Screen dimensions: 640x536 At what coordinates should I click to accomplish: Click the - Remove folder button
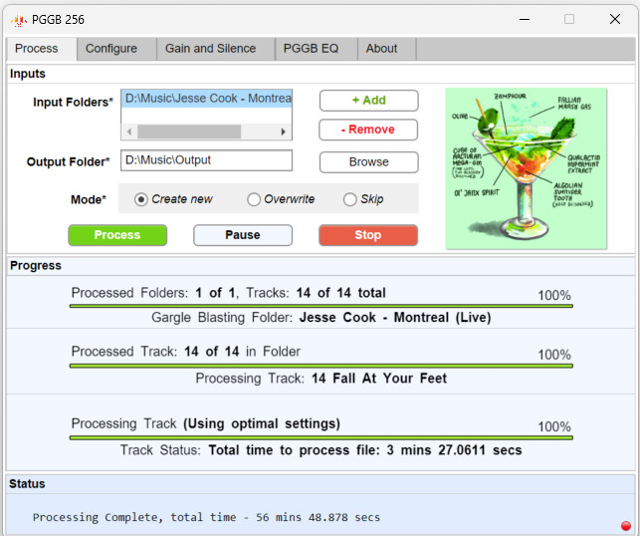click(368, 130)
